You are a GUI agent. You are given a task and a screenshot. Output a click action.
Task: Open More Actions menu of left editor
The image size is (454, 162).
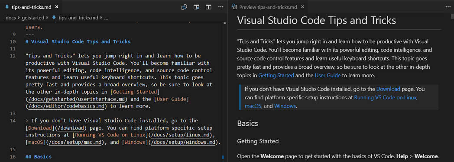[x=221, y=7]
